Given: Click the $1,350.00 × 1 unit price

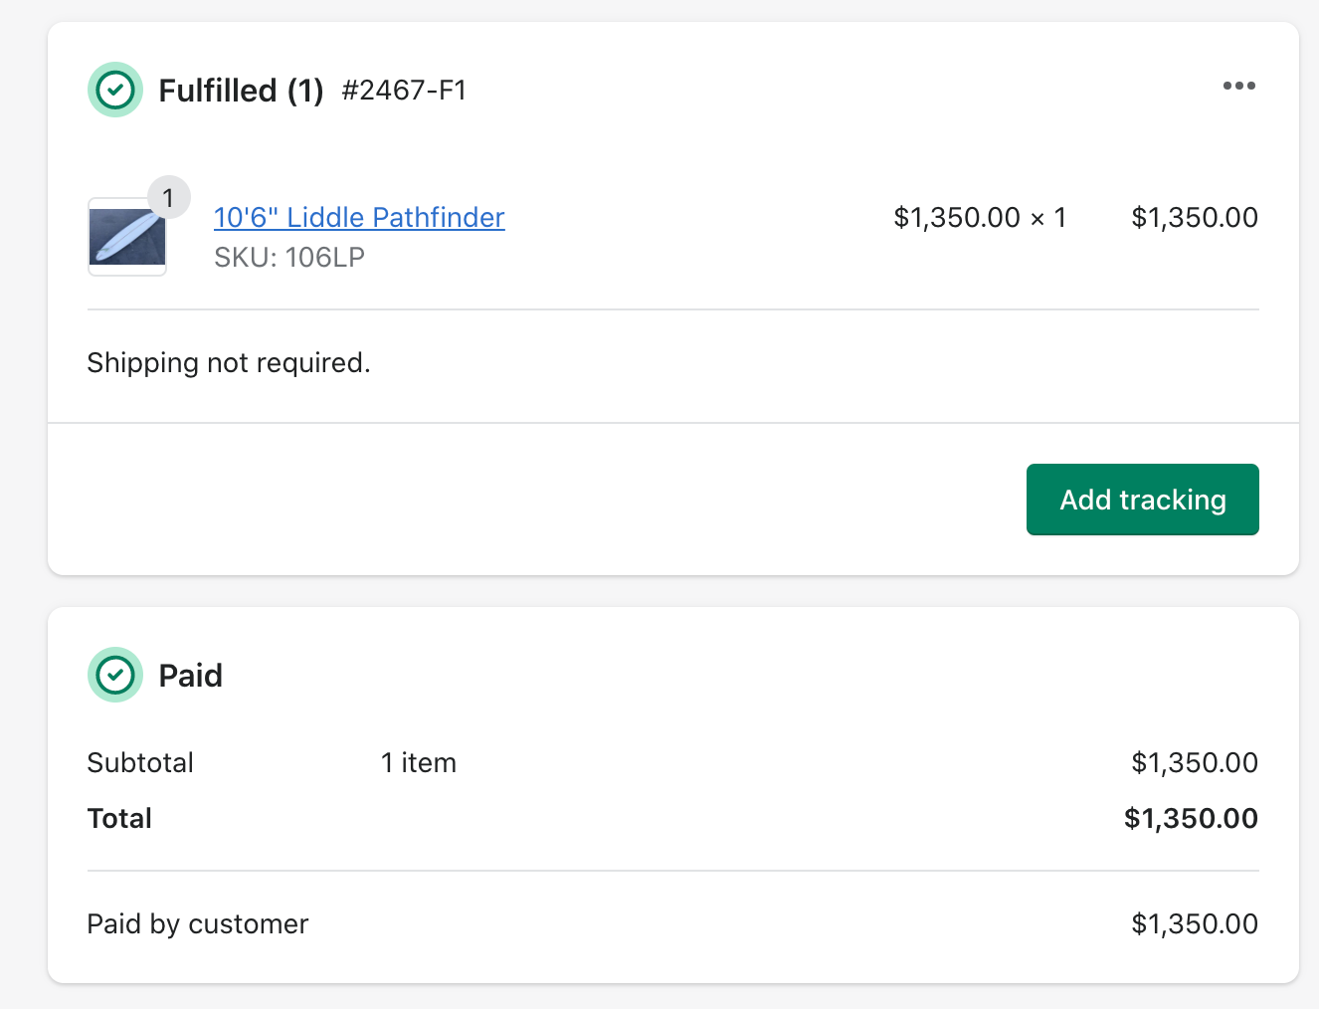Looking at the screenshot, I should [979, 217].
